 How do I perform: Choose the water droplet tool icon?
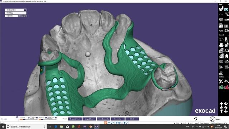226,56
